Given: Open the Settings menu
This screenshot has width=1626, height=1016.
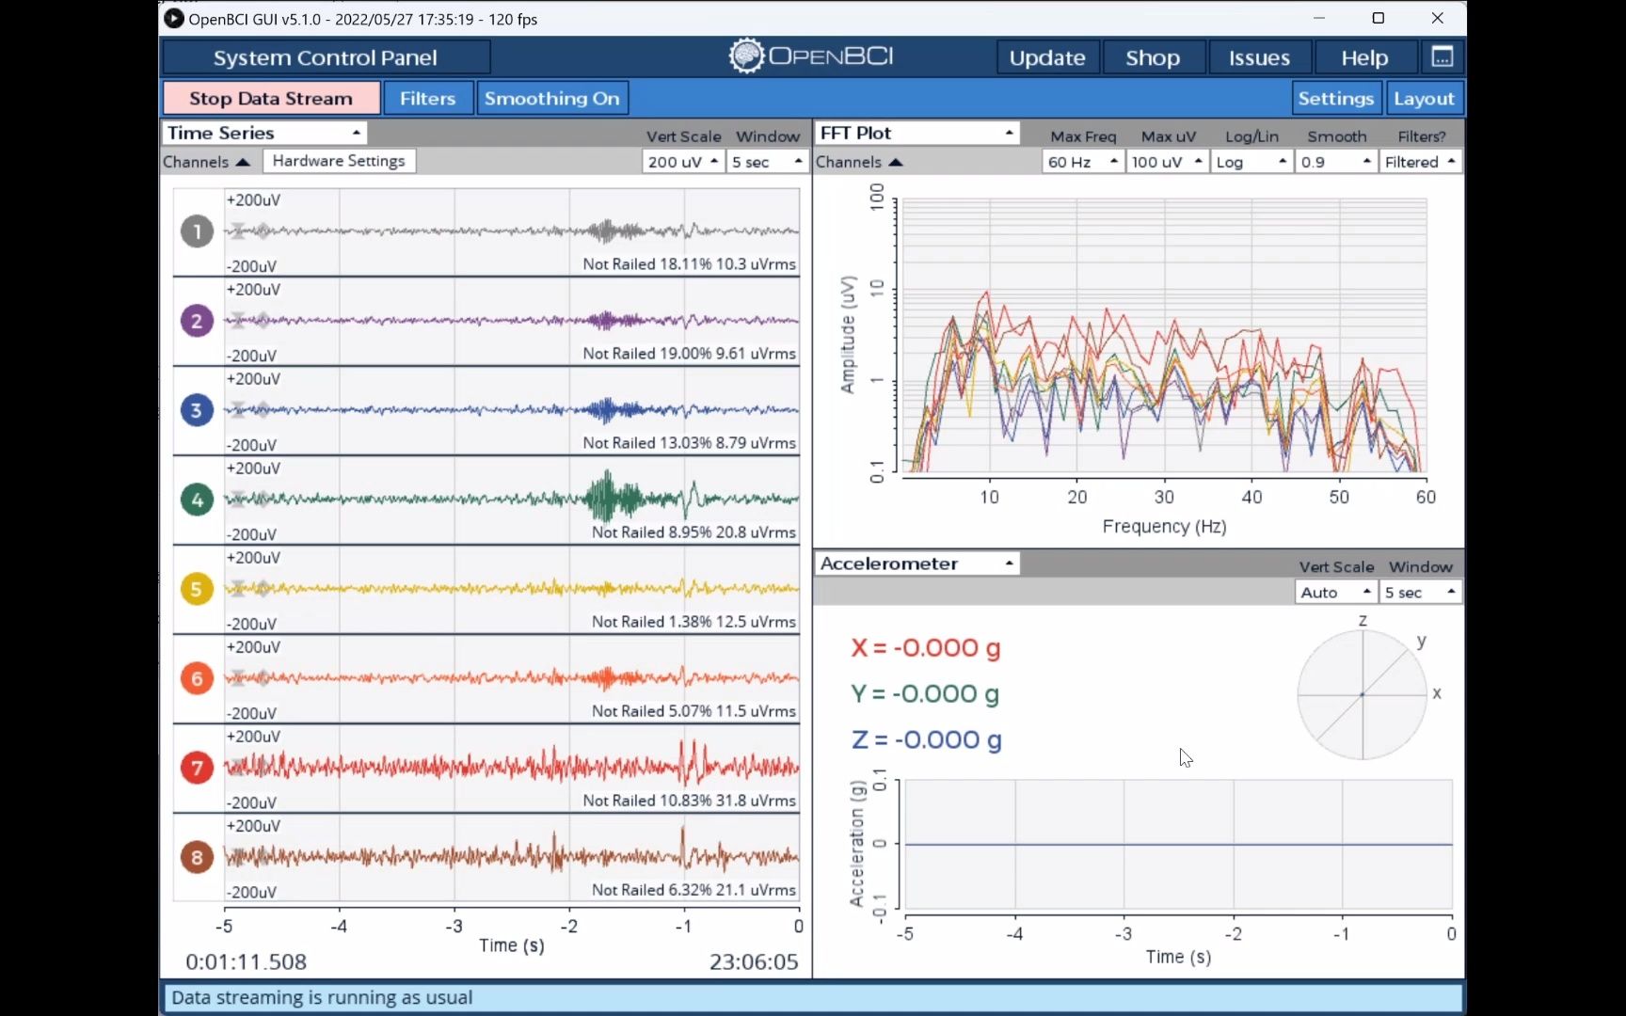Looking at the screenshot, I should point(1335,98).
